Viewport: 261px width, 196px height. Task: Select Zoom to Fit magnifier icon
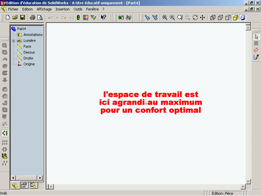pyautogui.click(x=165, y=17)
